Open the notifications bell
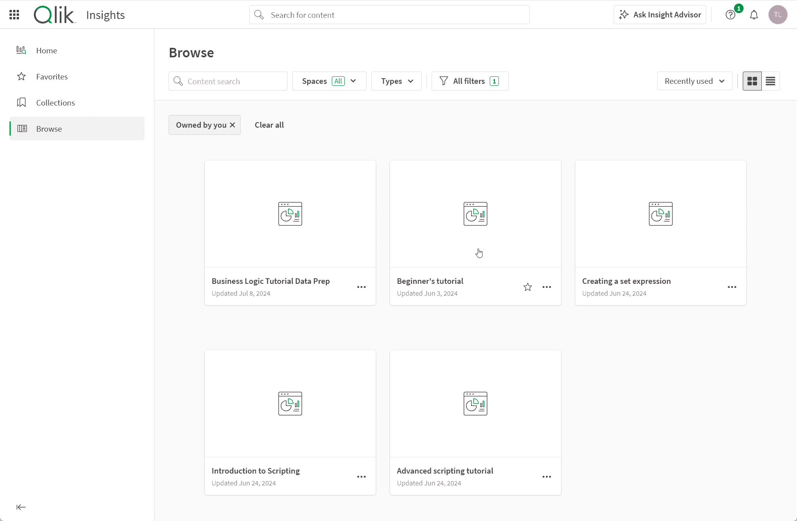 pyautogui.click(x=754, y=15)
